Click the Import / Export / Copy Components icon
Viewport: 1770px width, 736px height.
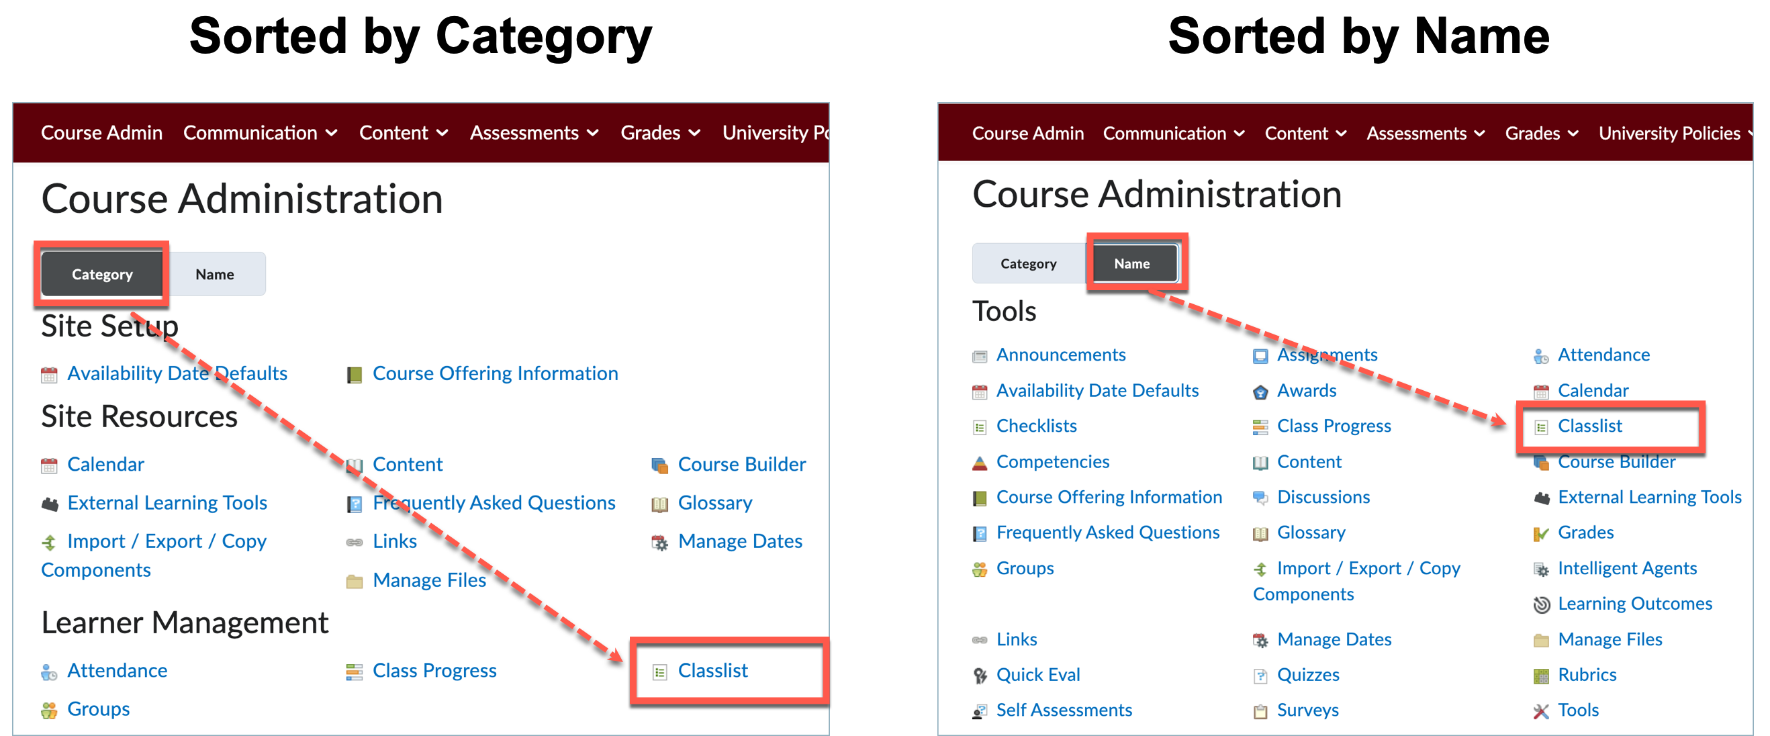pos(49,541)
